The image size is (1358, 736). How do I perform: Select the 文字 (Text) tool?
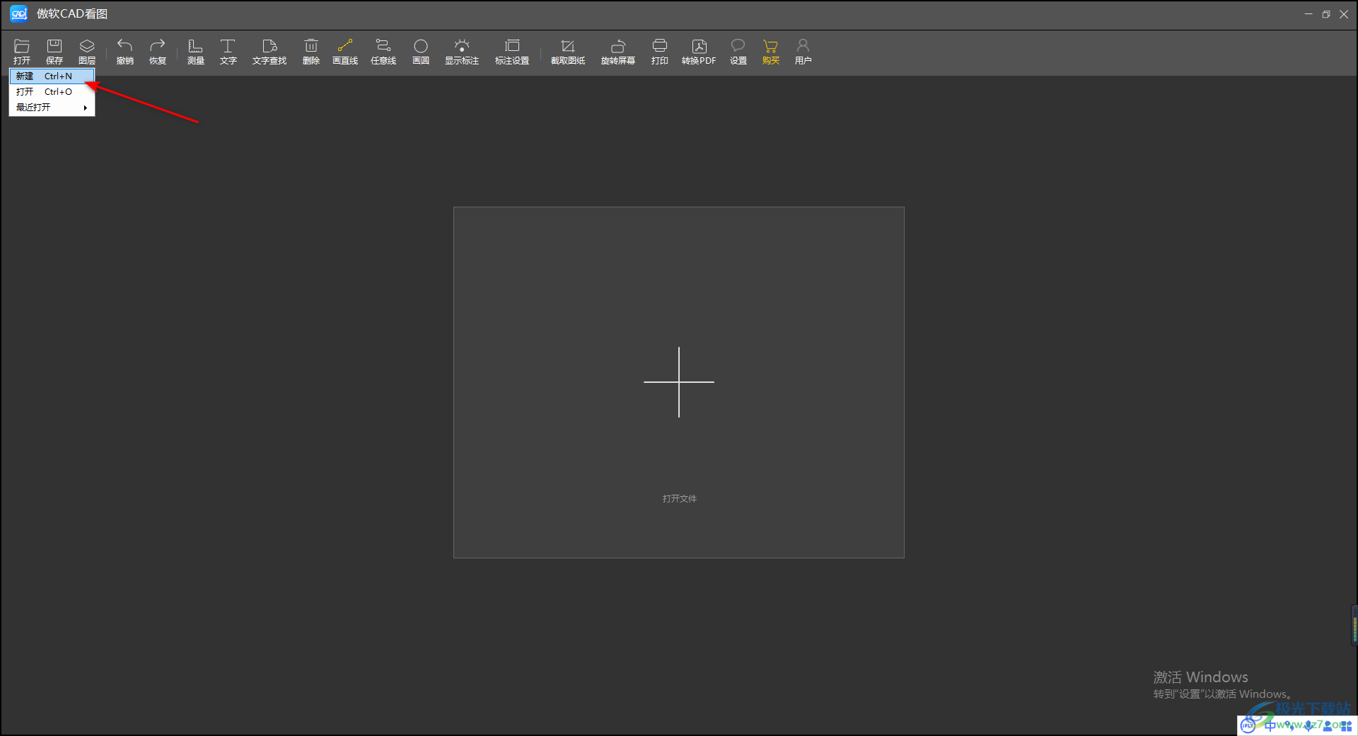228,52
